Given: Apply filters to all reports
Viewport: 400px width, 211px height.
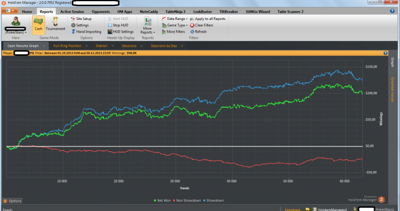Looking at the screenshot, I should click(x=207, y=19).
